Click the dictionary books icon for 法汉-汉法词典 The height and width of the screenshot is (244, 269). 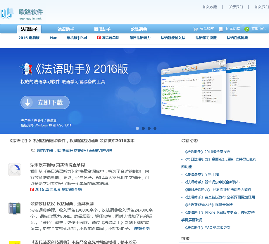pos(15,208)
